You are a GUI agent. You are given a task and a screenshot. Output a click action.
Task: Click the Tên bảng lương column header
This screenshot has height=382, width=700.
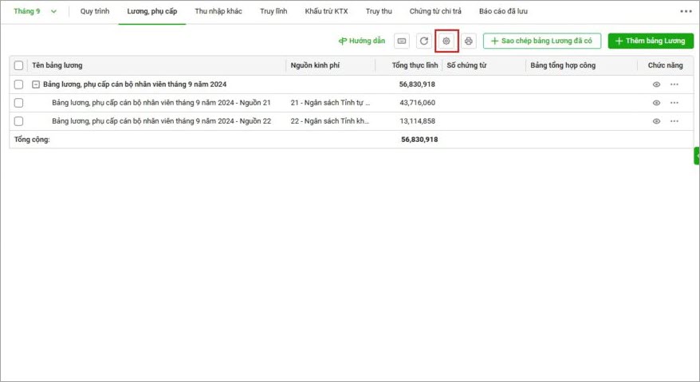tap(57, 65)
